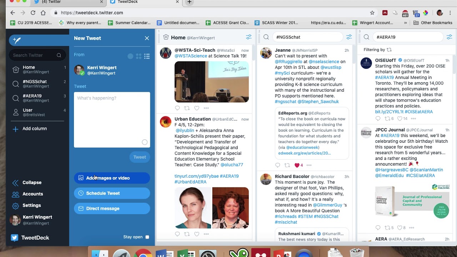
Task: Open User @BrettsVest column in sidebar
Action: 37,112
